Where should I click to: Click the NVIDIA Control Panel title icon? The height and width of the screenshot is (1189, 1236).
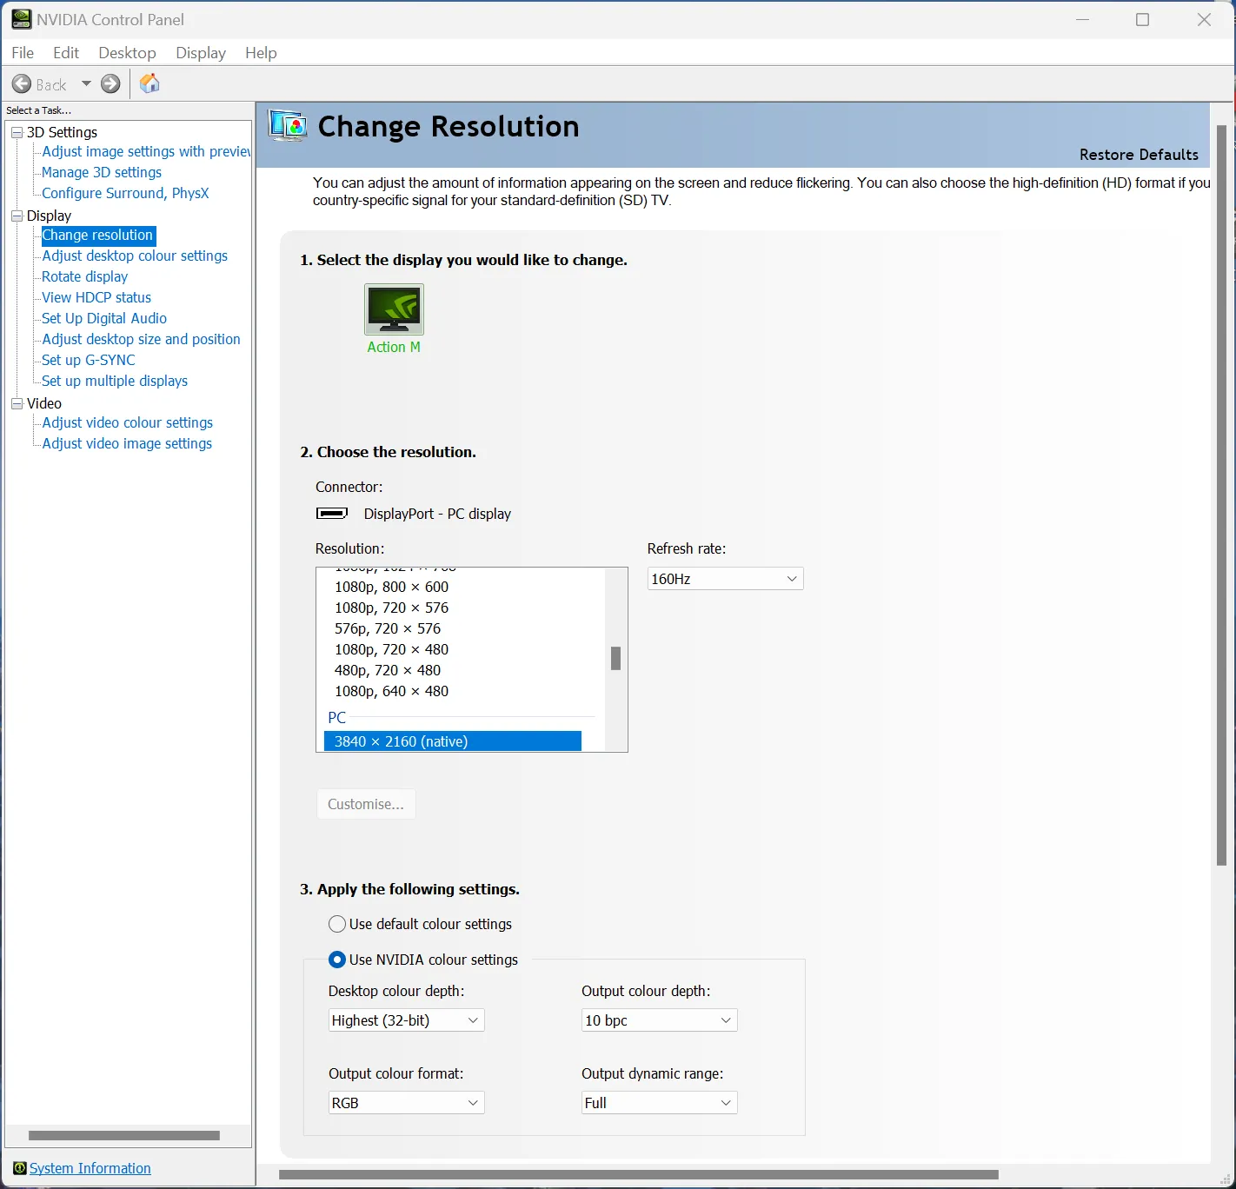[21, 19]
